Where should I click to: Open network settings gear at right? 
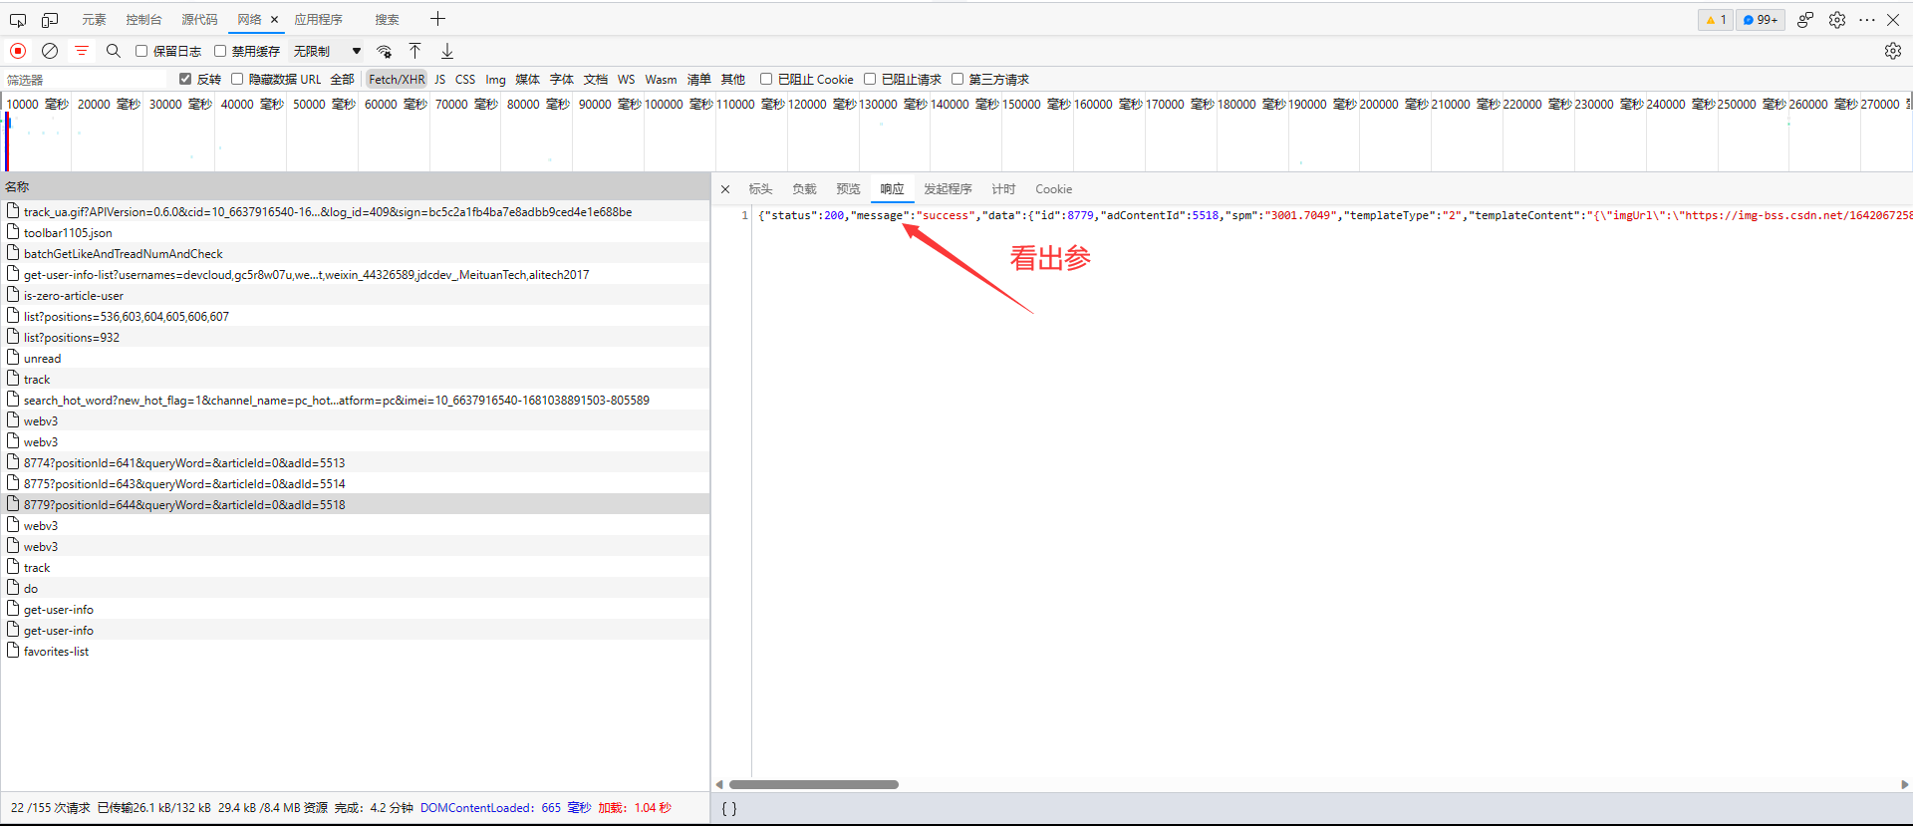[x=1892, y=51]
